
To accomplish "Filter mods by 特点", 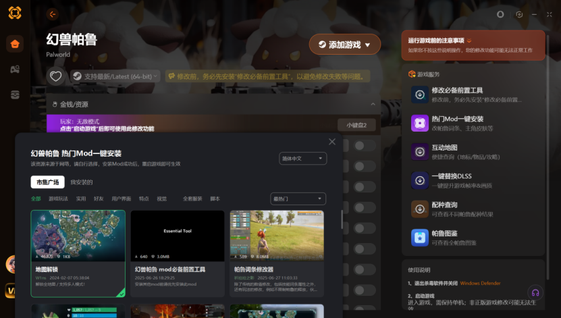I will click(x=144, y=198).
